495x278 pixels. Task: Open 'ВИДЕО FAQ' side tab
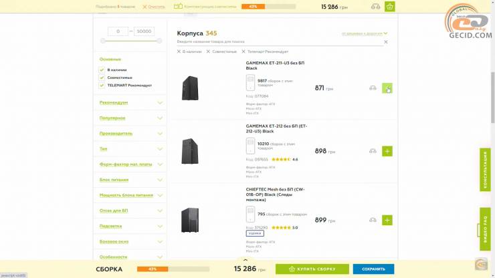click(x=485, y=229)
